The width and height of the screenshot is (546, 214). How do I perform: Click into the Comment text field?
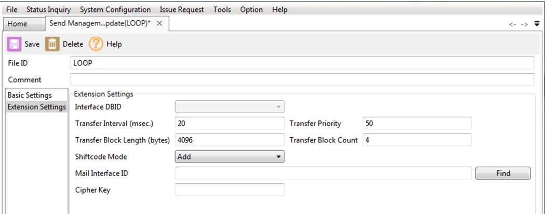coord(302,79)
